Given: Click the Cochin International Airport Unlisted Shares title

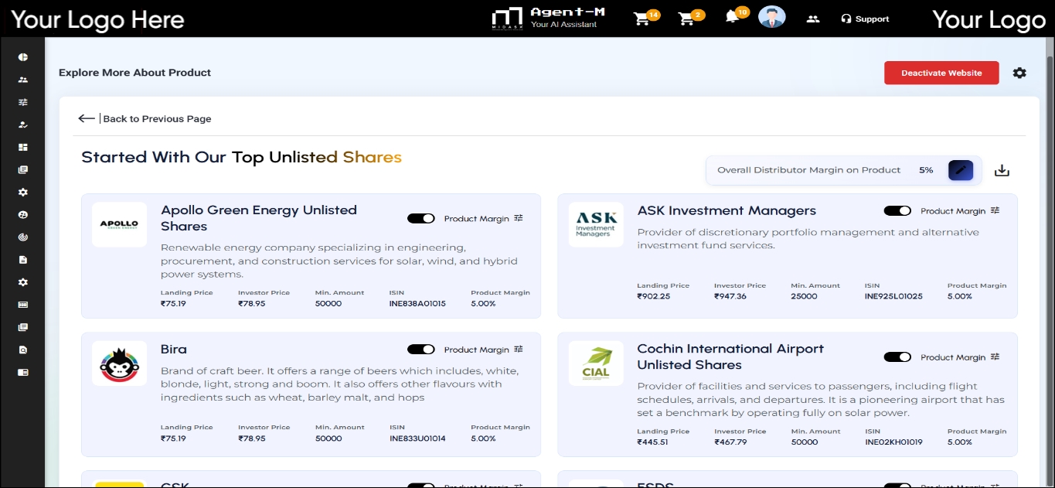Looking at the screenshot, I should tap(730, 357).
